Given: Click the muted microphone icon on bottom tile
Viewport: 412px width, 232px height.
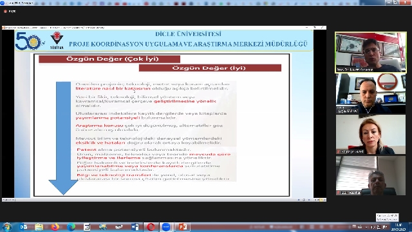Looking at the screenshot, I should (339, 193).
